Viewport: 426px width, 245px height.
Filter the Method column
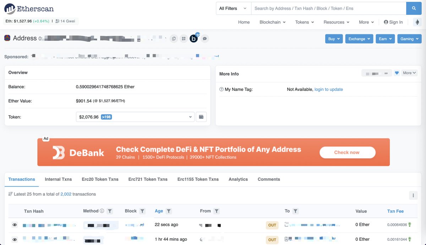[110, 211]
